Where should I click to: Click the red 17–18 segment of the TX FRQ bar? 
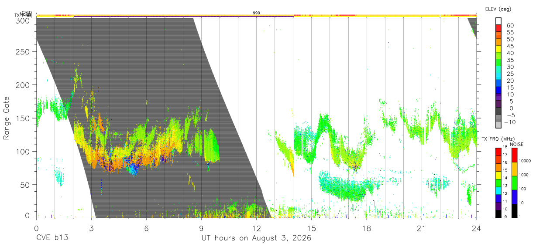498,152
